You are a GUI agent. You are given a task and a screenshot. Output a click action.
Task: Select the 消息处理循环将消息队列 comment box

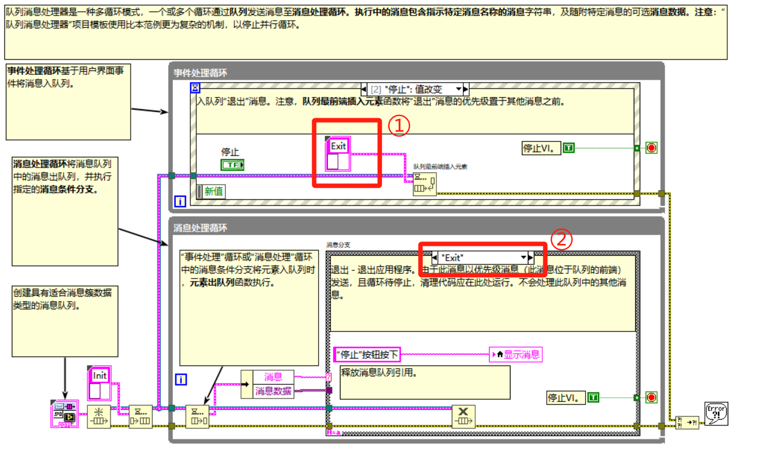pos(65,212)
